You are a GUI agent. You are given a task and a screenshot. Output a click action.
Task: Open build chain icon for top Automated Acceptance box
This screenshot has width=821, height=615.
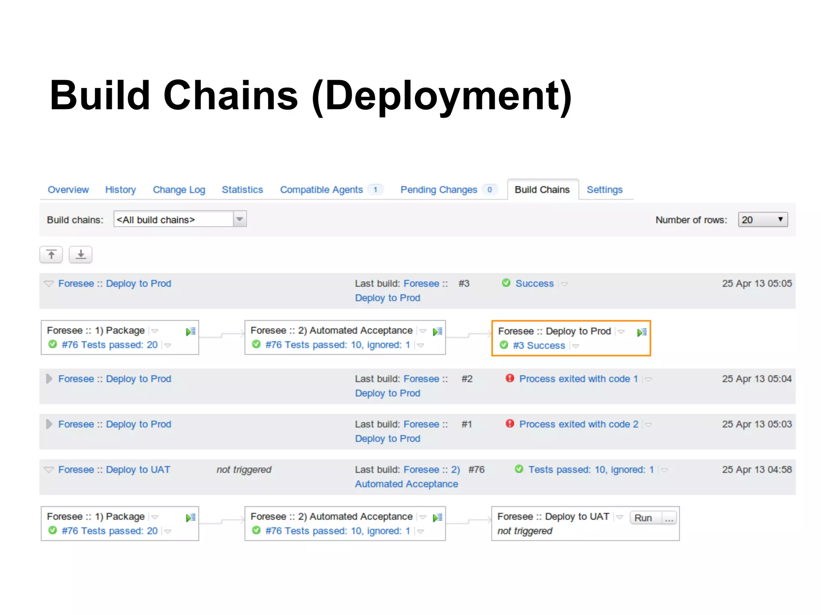click(438, 332)
